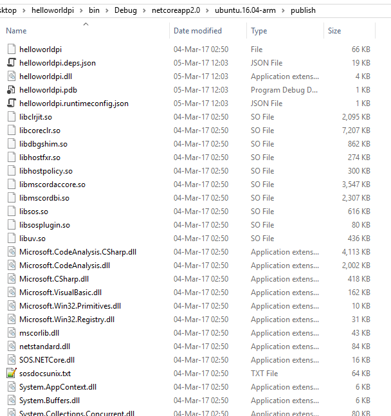Open the ubuntu.16.04-arm breadcrumb folder
Image resolution: width=391 pixels, height=416 pixels.
point(245,10)
